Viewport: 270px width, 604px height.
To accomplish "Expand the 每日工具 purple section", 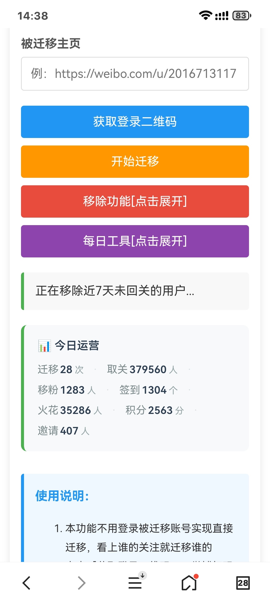I will (135, 241).
